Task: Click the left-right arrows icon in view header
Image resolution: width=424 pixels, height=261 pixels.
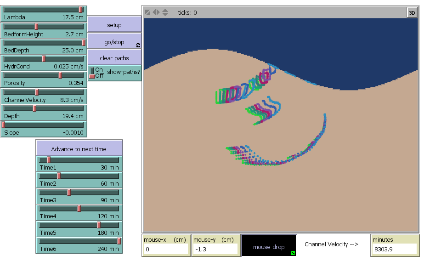Action: tap(156, 13)
